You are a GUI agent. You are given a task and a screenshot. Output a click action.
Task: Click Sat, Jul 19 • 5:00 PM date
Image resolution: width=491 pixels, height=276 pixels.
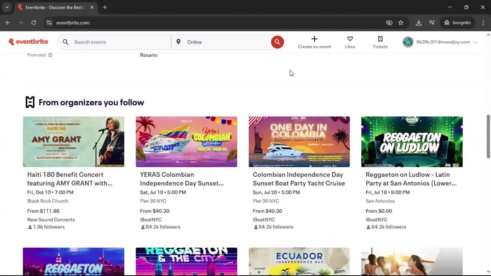tap(163, 192)
